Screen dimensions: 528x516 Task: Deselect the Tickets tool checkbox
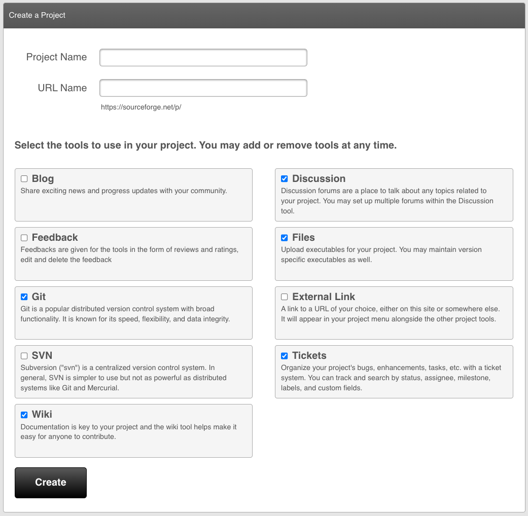click(x=285, y=356)
